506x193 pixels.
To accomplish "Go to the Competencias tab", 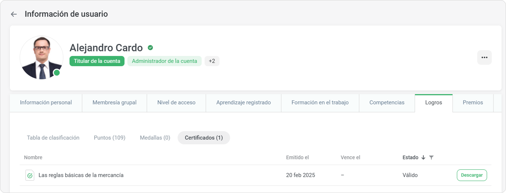I will 387,102.
